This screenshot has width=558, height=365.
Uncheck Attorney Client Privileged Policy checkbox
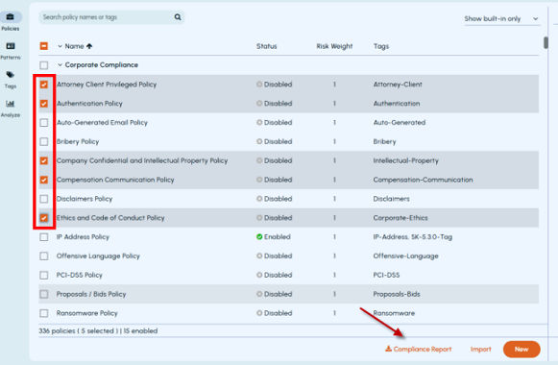(x=44, y=85)
